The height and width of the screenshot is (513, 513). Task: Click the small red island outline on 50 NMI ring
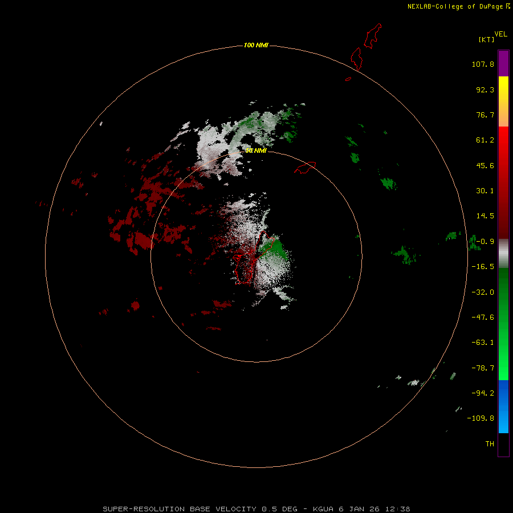[306, 168]
